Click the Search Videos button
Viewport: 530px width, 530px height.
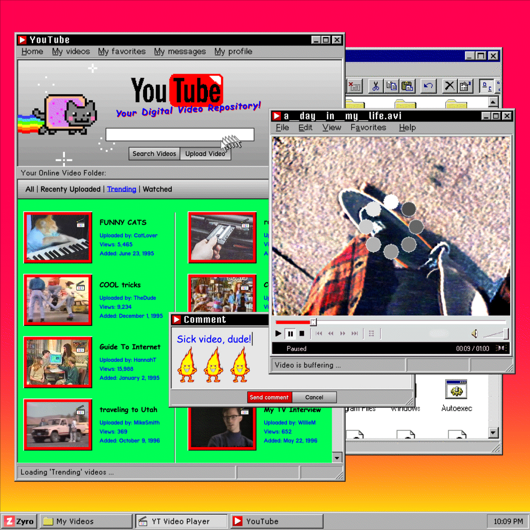[x=154, y=154]
